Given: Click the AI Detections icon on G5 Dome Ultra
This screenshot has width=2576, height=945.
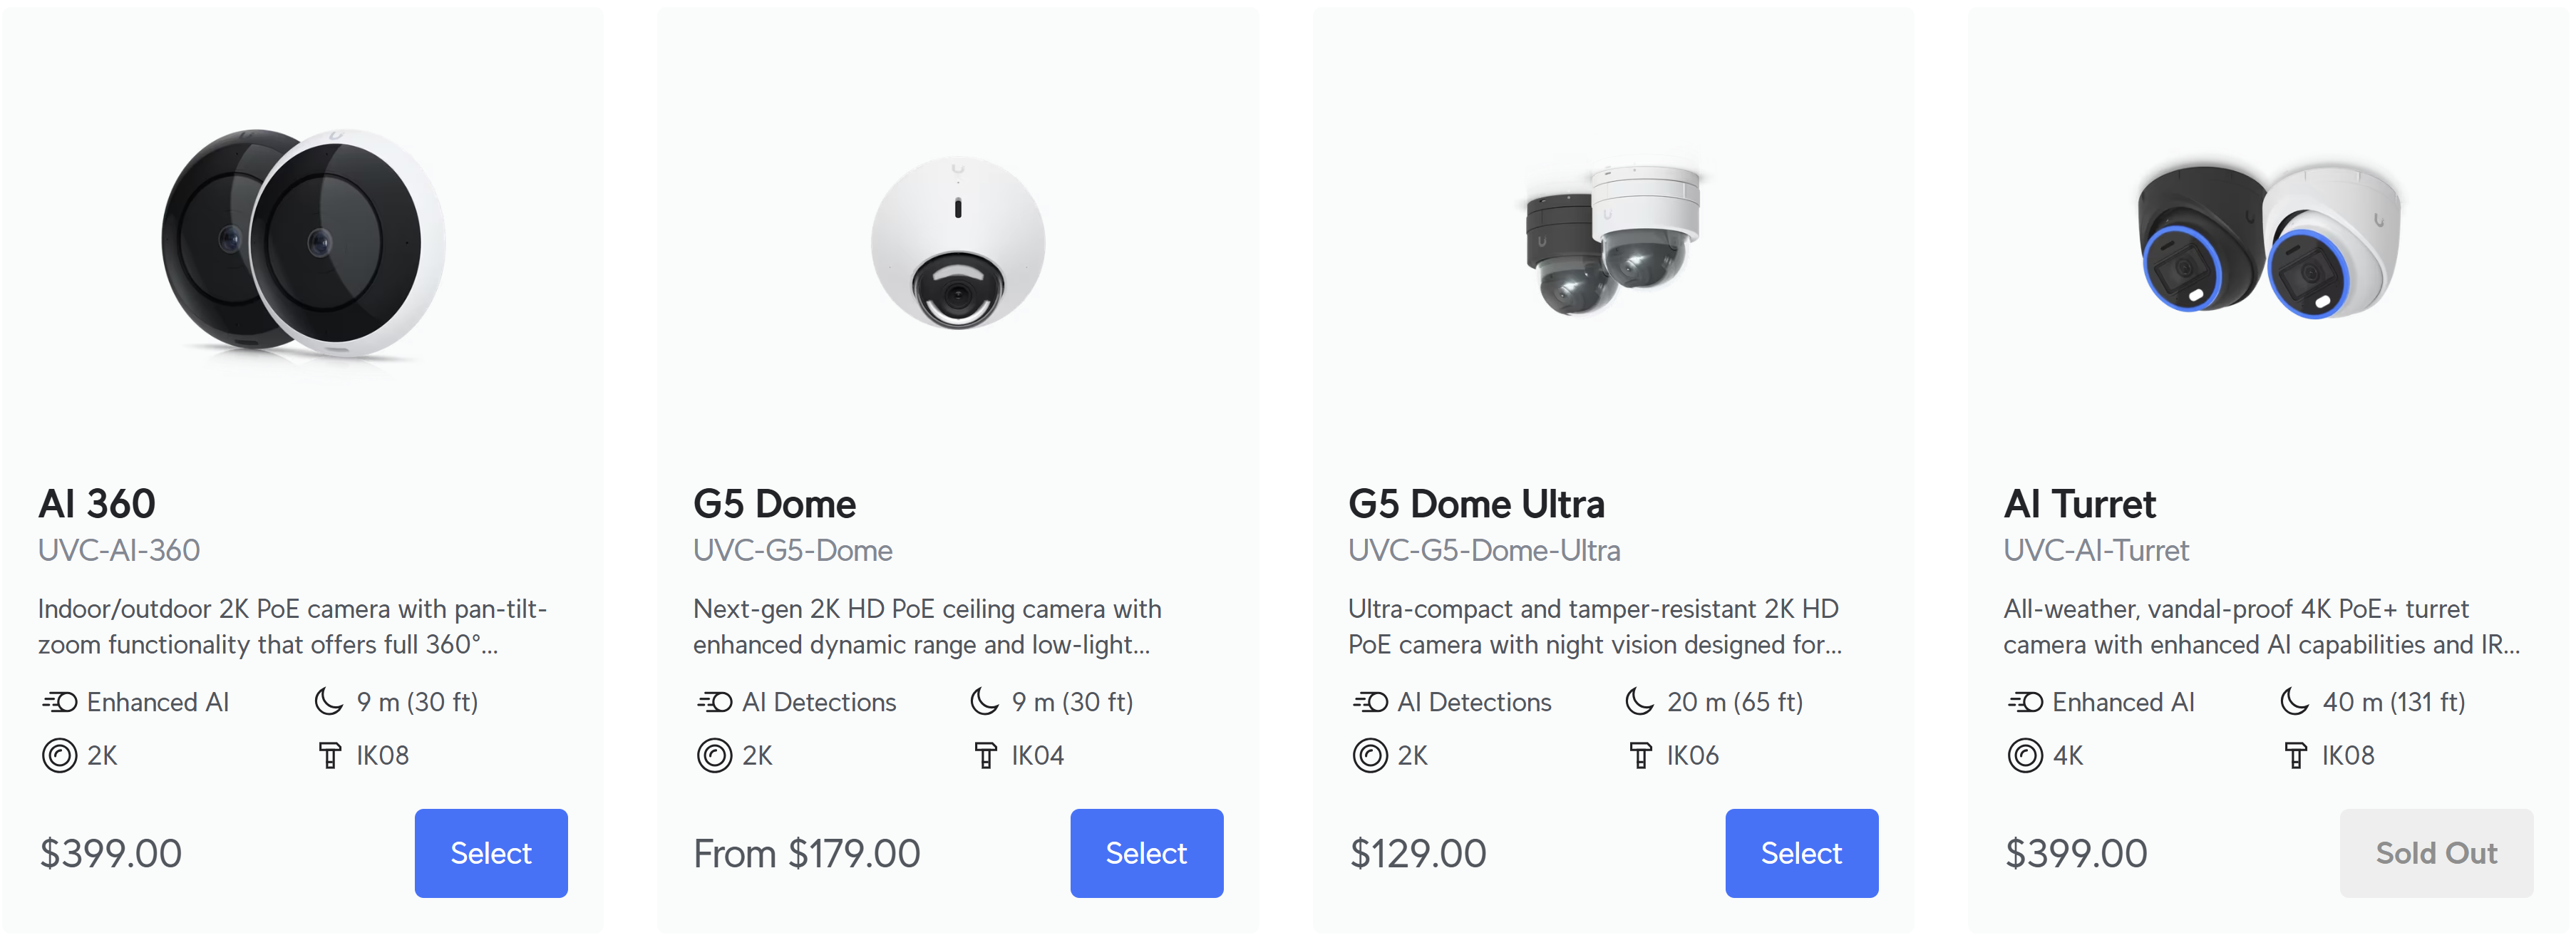Looking at the screenshot, I should [x=1369, y=702].
